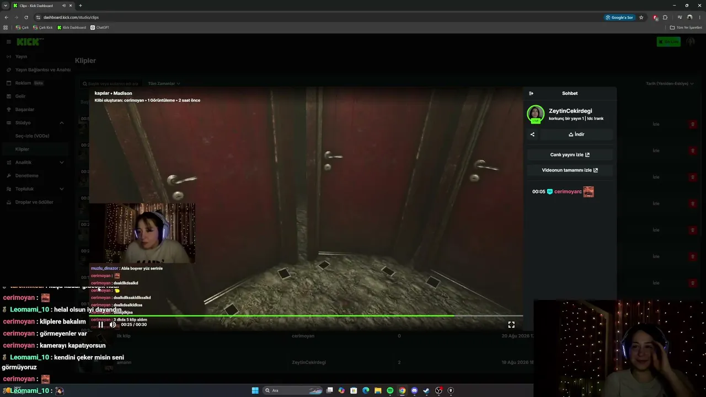
Task: Mute the clip audio with the speaker icon
Action: click(113, 325)
